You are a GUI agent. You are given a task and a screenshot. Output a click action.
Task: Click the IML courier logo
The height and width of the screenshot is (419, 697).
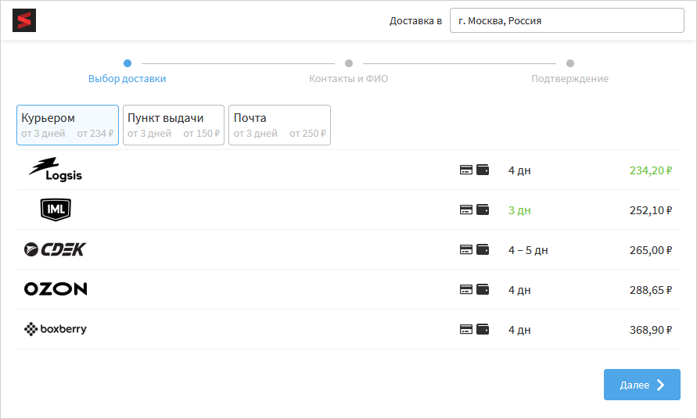[56, 209]
